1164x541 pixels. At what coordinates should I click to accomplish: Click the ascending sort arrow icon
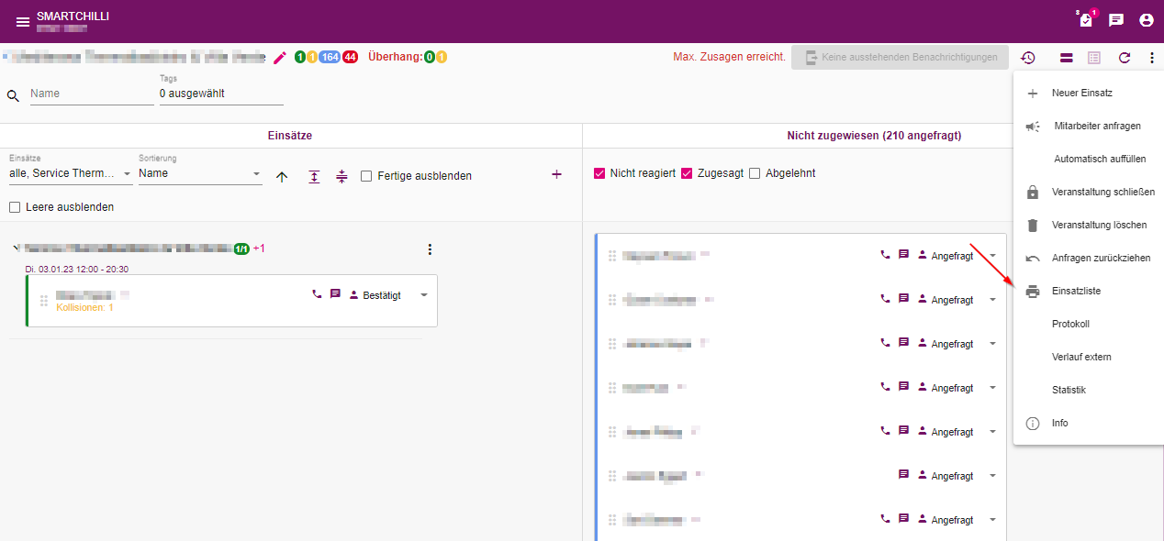click(282, 176)
